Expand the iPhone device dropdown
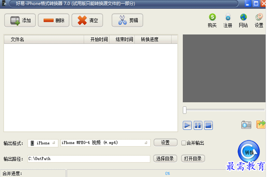268x177 pixels. click(43, 143)
